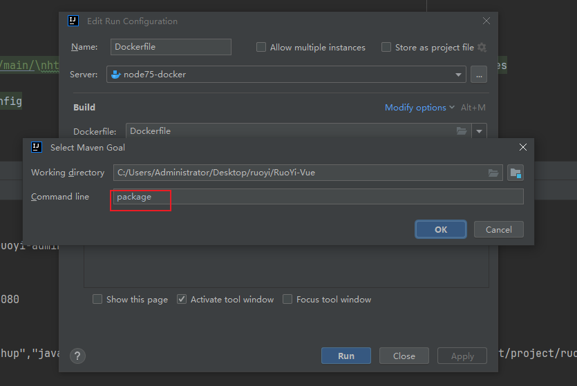The height and width of the screenshot is (386, 577).
Task: Open the Store as project file gear settings
Action: [x=482, y=47]
